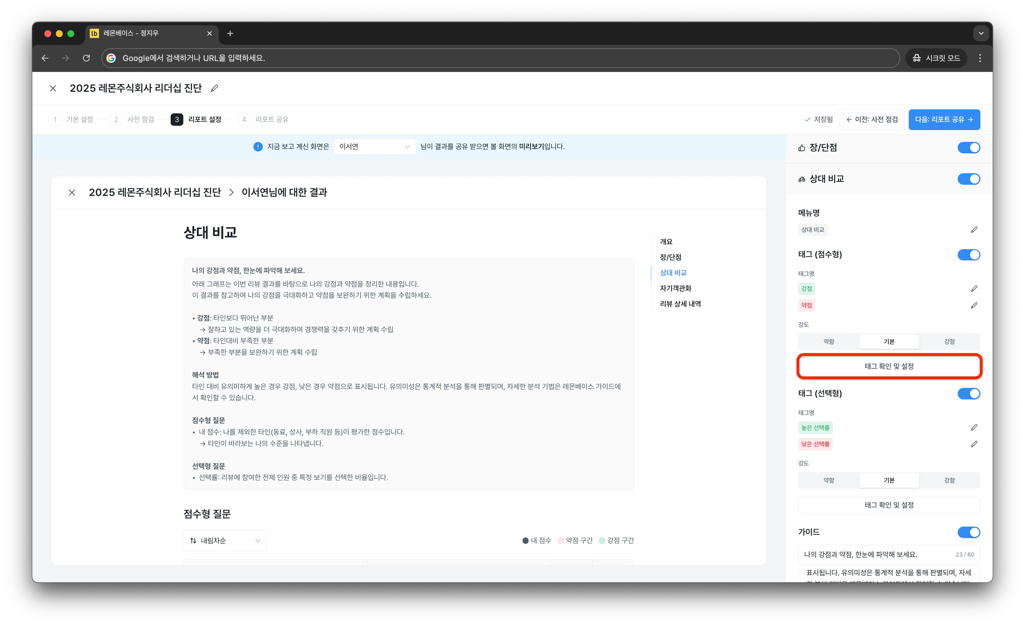Open the 내림차순 sort dropdown
This screenshot has height=625, width=1025.
225,540
